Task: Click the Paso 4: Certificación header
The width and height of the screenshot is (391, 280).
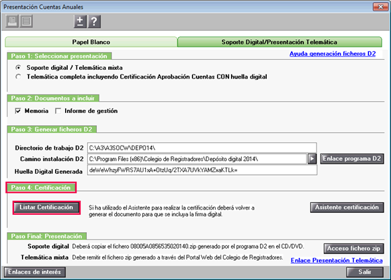Action: (41, 188)
